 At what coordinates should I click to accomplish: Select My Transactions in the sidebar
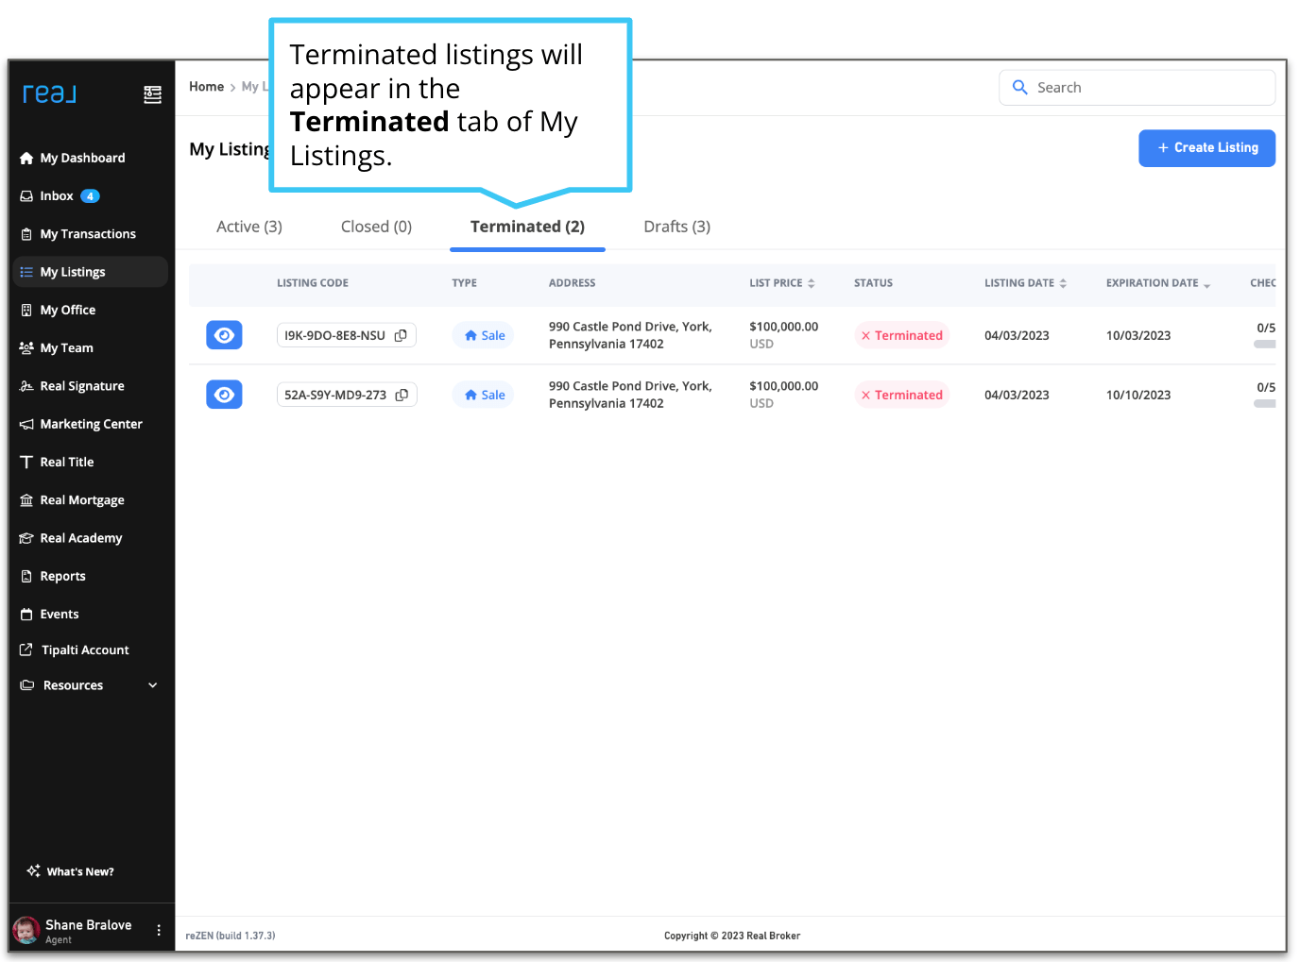(x=88, y=233)
